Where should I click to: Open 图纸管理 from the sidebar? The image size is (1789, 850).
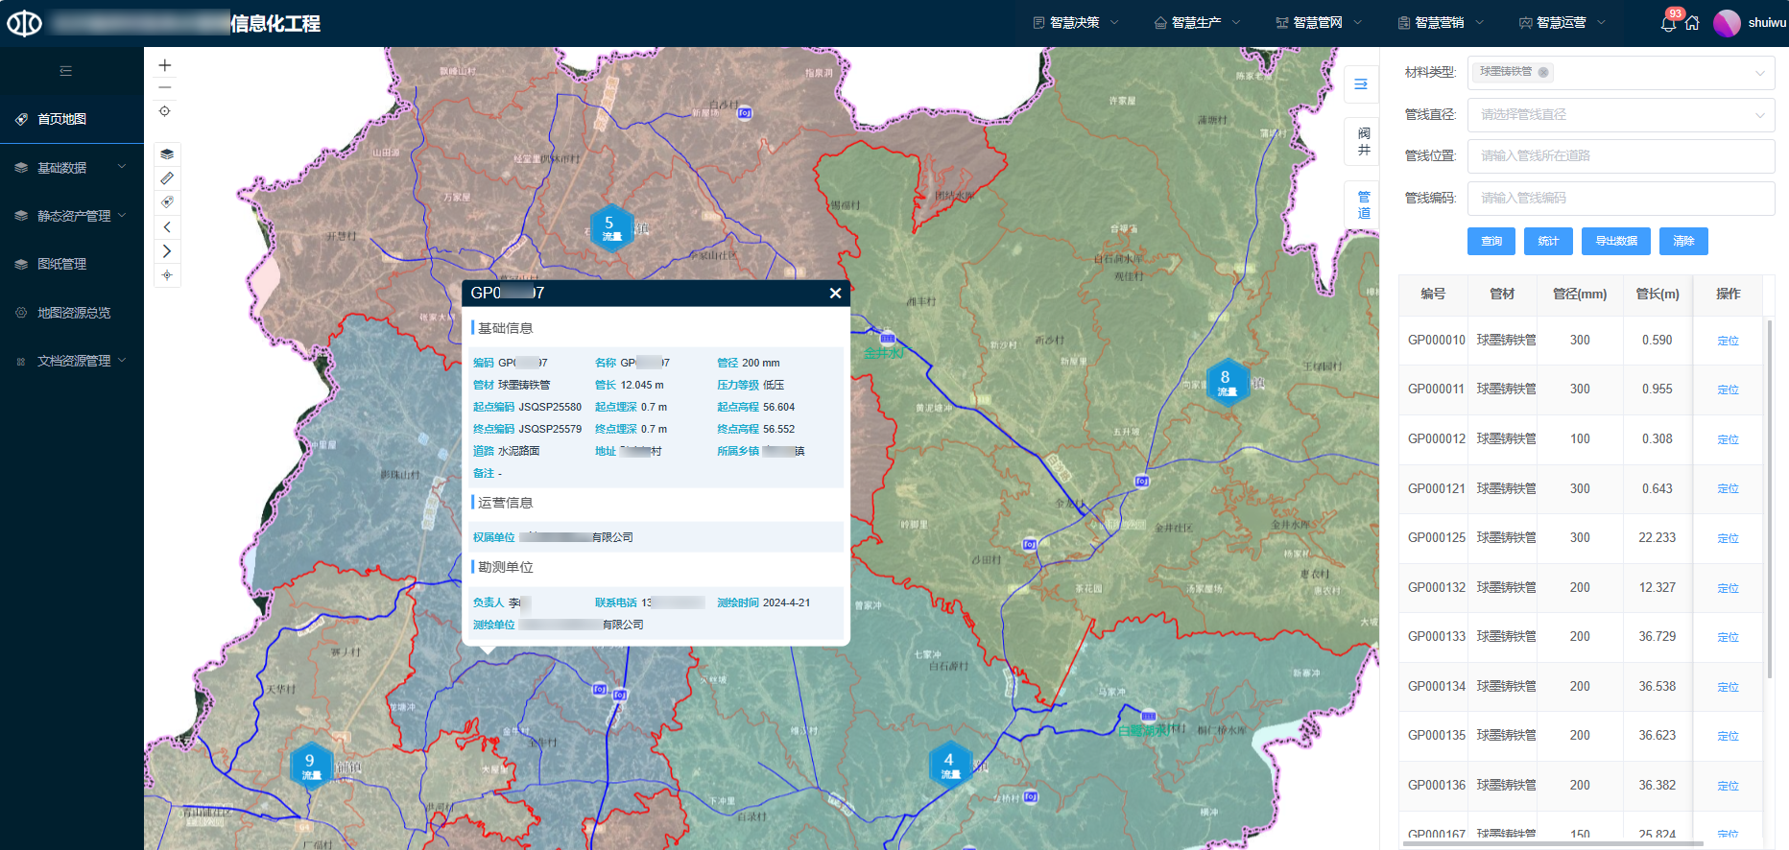(x=62, y=264)
